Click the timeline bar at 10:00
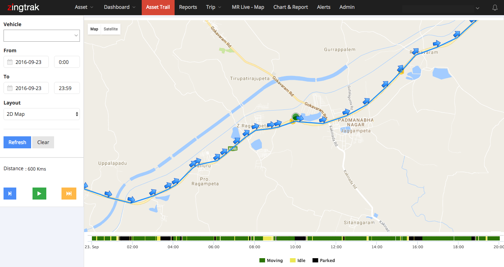 click(x=295, y=238)
